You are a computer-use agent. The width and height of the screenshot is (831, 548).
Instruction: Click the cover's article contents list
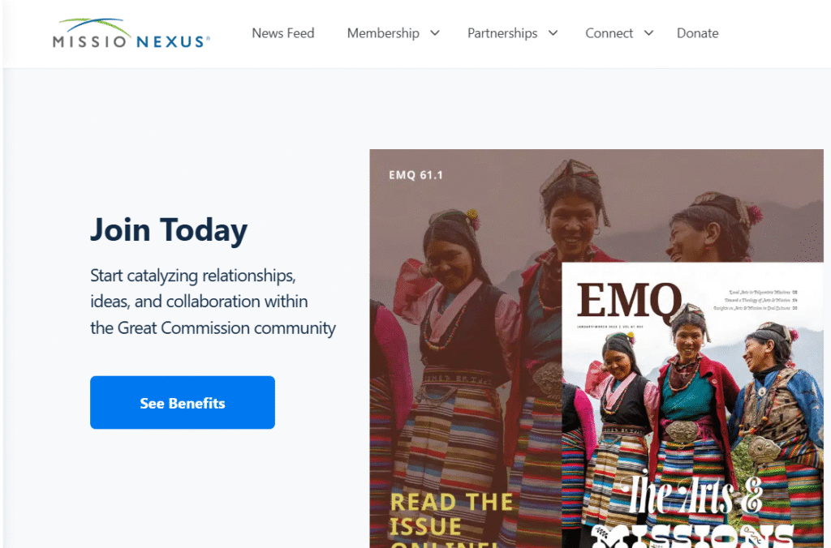point(755,300)
